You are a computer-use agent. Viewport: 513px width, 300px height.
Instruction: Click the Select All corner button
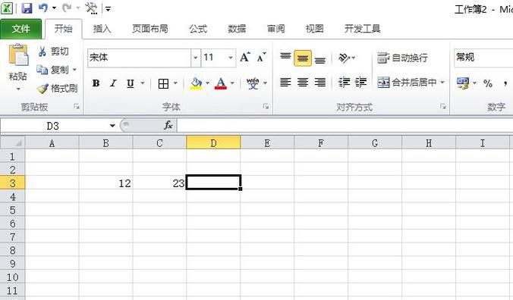click(12, 142)
